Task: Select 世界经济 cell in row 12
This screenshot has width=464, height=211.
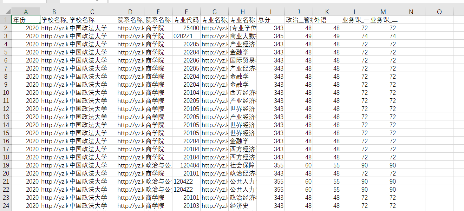Action: click(x=243, y=108)
